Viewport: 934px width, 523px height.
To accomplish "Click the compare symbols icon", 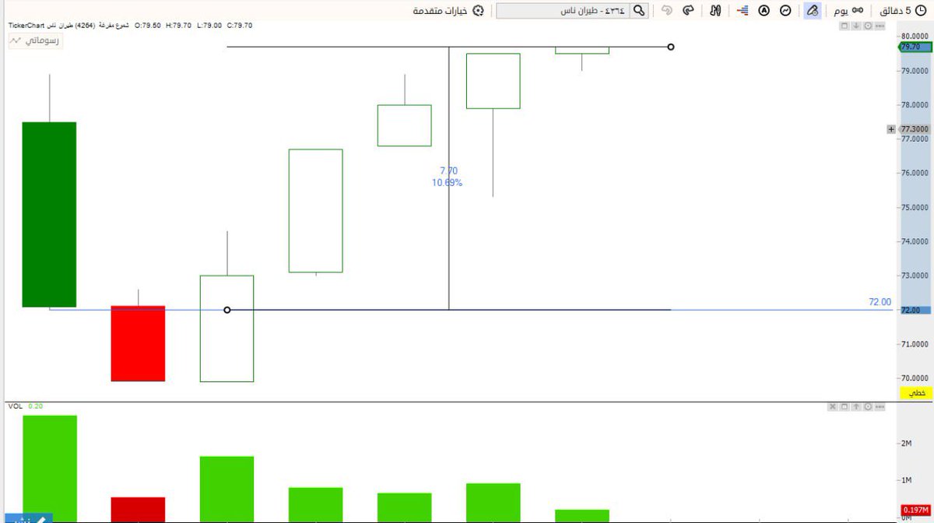I will [x=715, y=10].
